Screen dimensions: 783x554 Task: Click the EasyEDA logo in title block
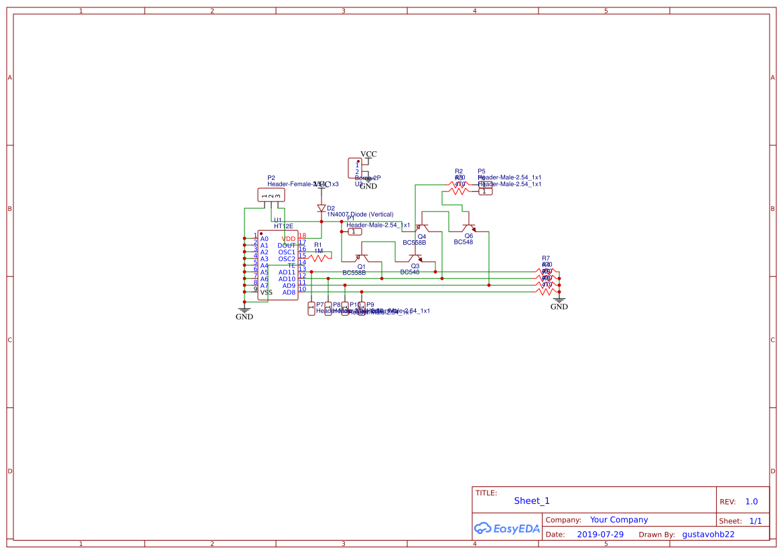click(506, 528)
